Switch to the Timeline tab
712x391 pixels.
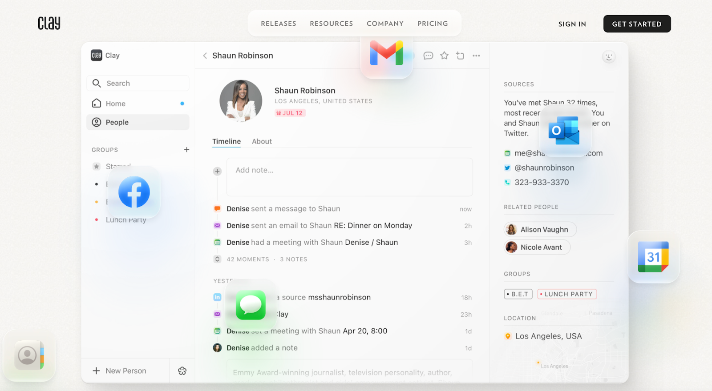[x=227, y=141]
